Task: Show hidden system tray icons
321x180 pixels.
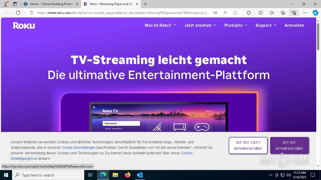Action: [270, 175]
